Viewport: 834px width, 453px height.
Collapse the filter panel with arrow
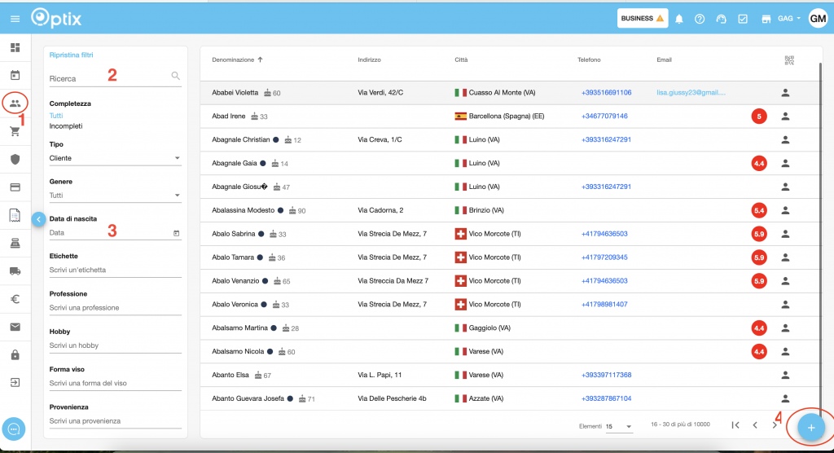coord(38,218)
